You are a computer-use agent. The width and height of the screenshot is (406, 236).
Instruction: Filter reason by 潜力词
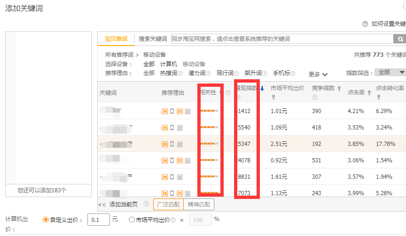pos(197,73)
